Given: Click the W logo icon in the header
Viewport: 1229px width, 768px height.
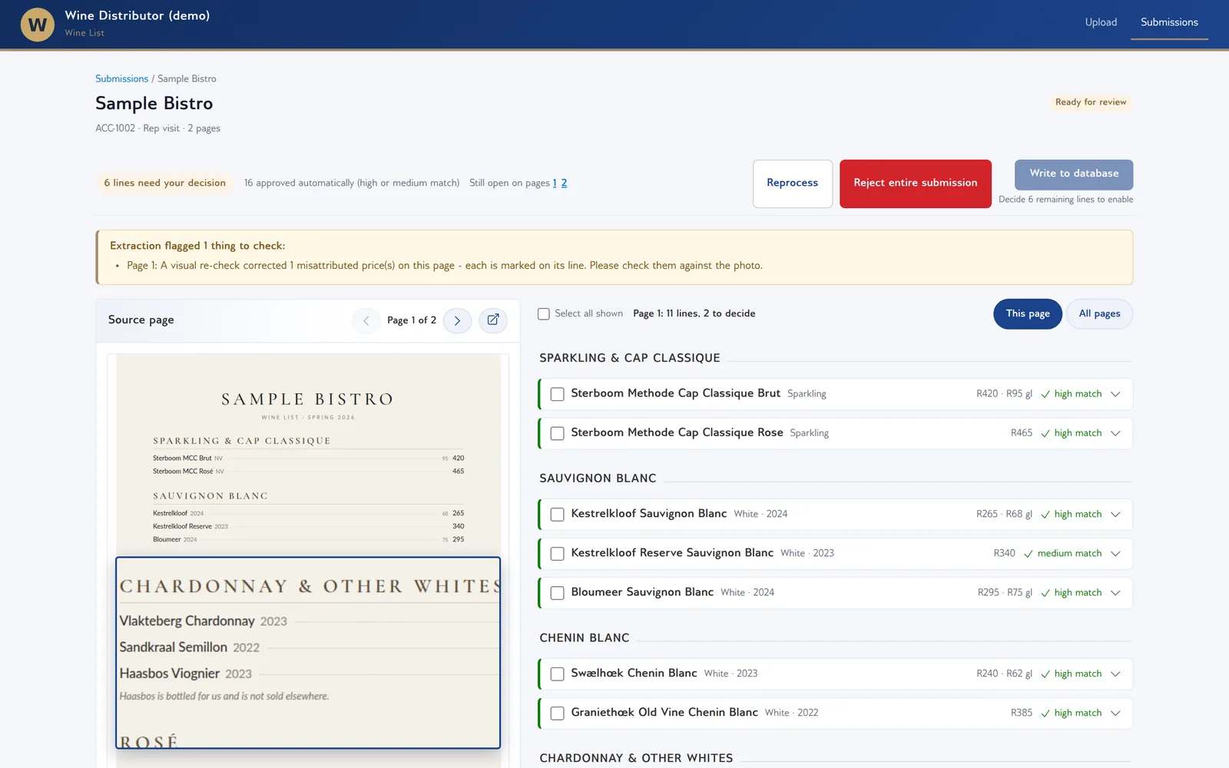Looking at the screenshot, I should coord(37,25).
